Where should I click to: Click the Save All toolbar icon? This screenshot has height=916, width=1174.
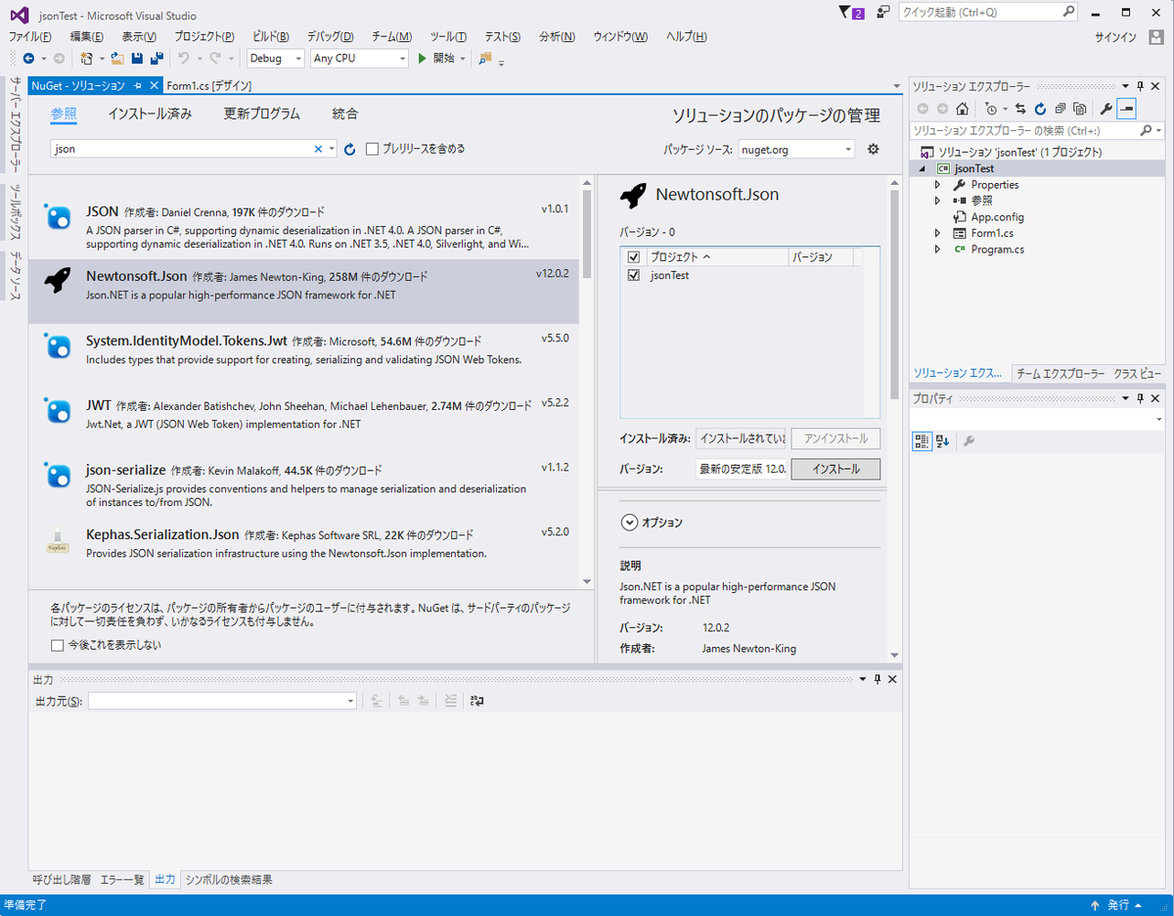(x=157, y=59)
